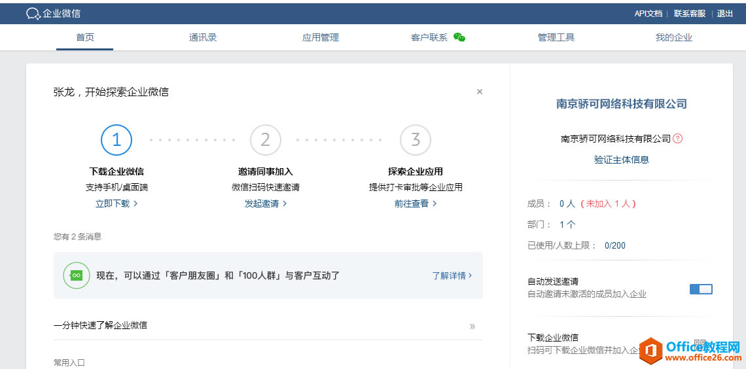Image resolution: width=746 pixels, height=369 pixels.
Task: Click 退出 to log out
Action: (725, 13)
